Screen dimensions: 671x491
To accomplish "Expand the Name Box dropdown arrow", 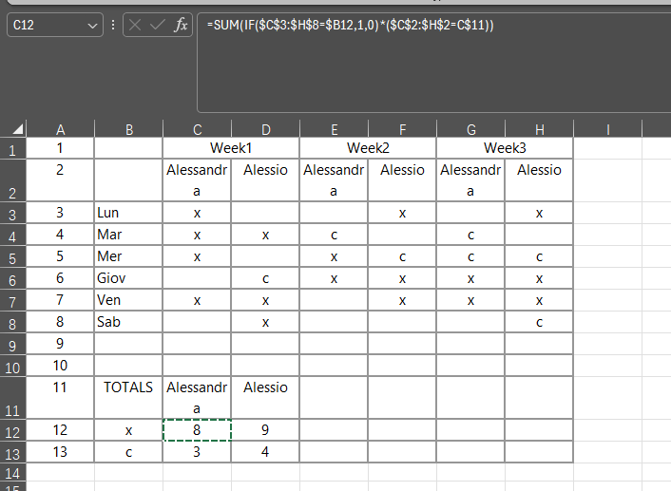I will click(92, 26).
